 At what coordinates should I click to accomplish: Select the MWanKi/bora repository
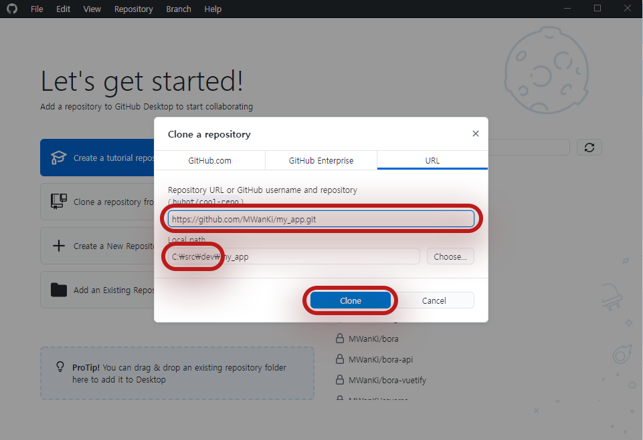click(x=373, y=339)
